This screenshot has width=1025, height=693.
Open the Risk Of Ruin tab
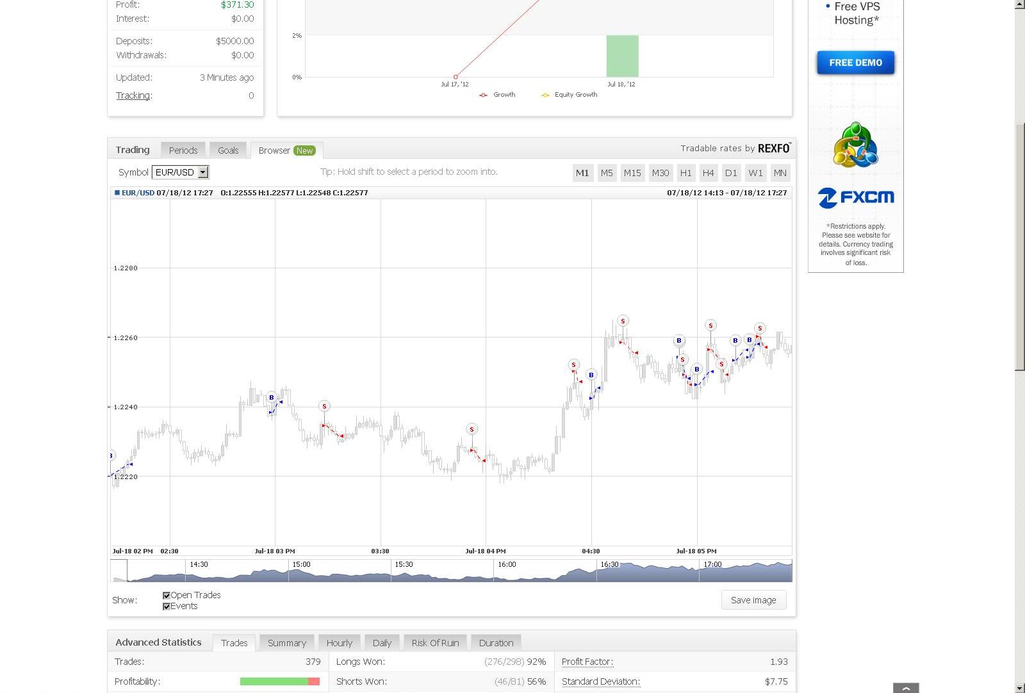(436, 643)
